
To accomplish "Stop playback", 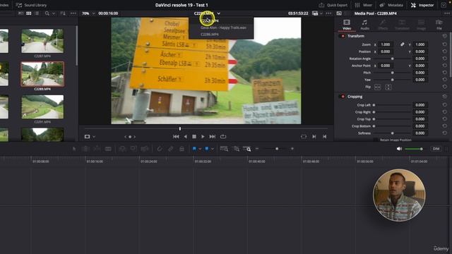I will click(x=194, y=136).
